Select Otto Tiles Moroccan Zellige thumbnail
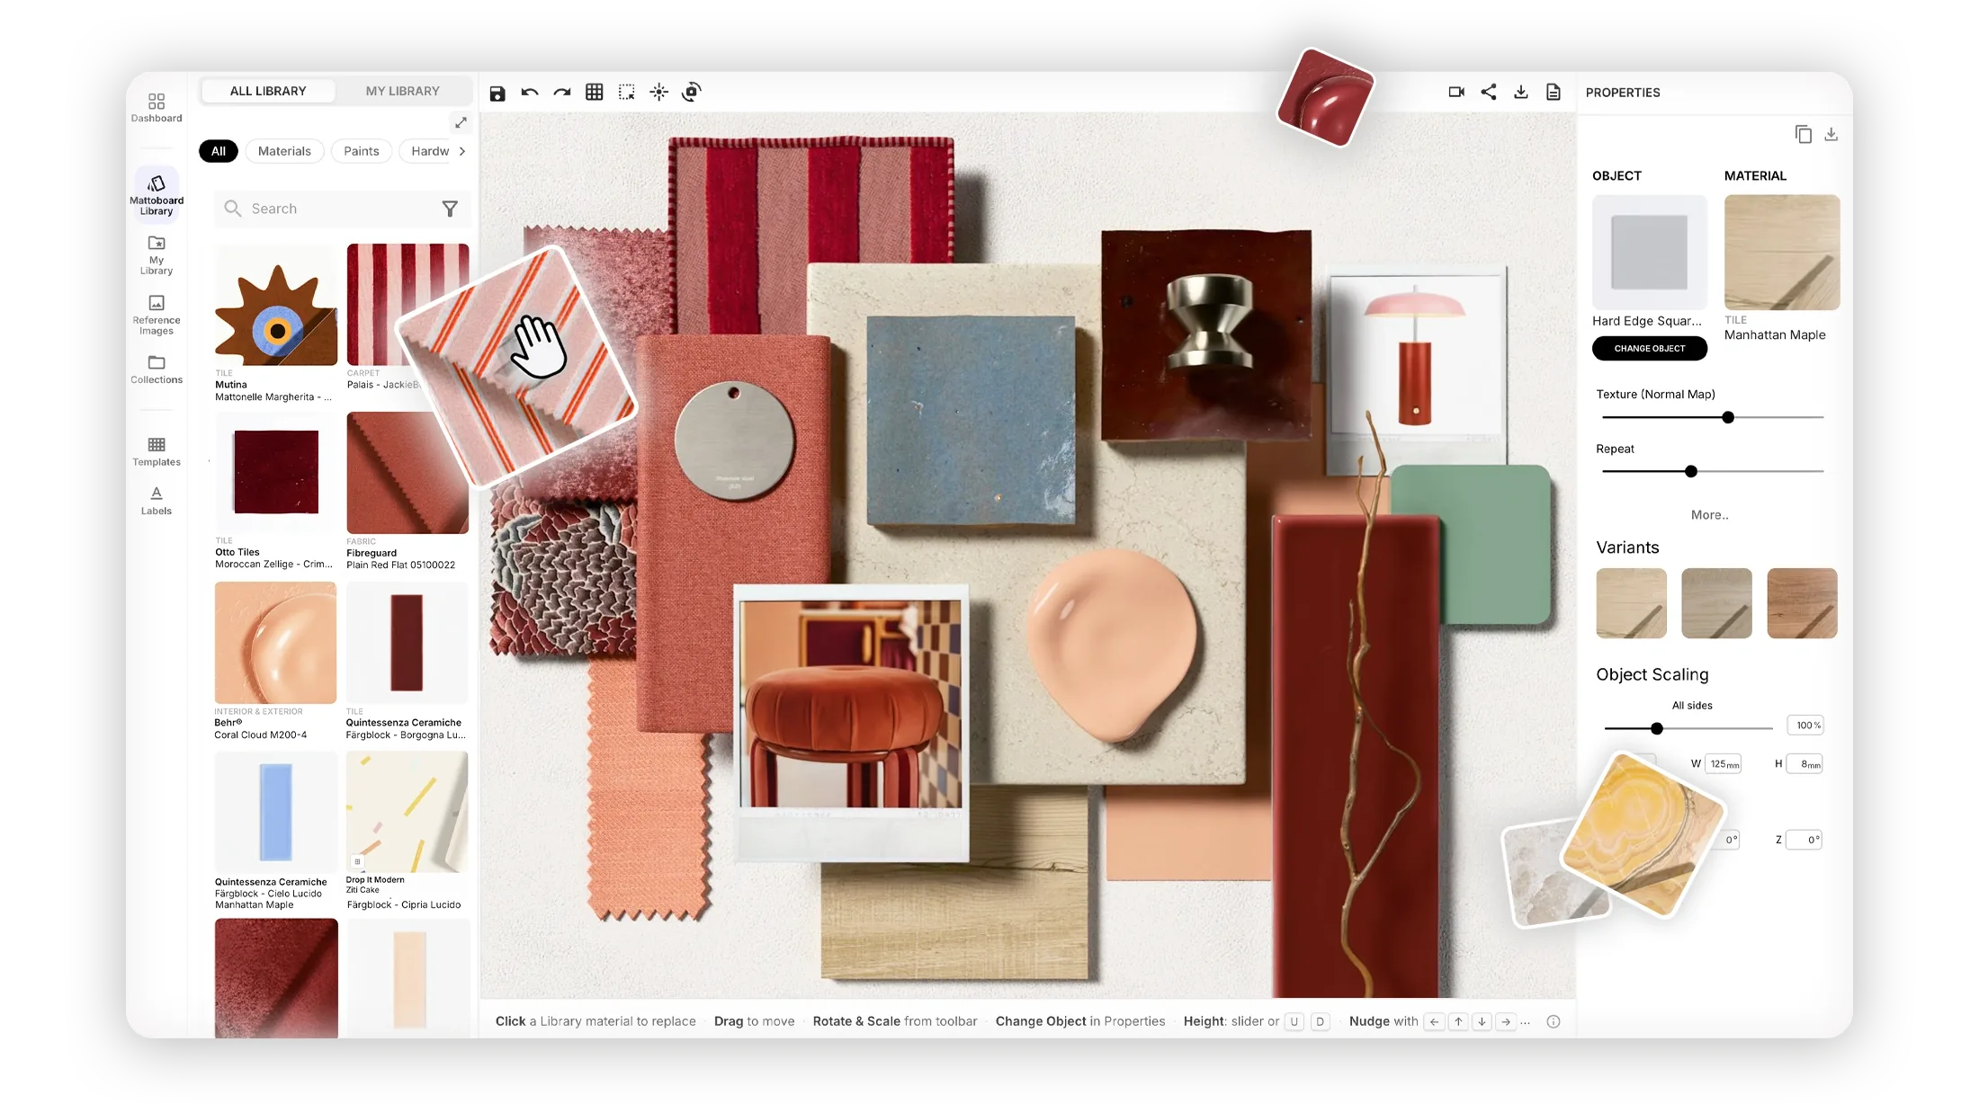Viewport: 1979px width, 1113px height. pos(276,472)
